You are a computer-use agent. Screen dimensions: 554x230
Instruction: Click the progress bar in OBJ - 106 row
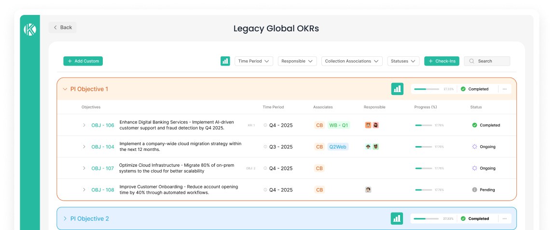pyautogui.click(x=424, y=125)
